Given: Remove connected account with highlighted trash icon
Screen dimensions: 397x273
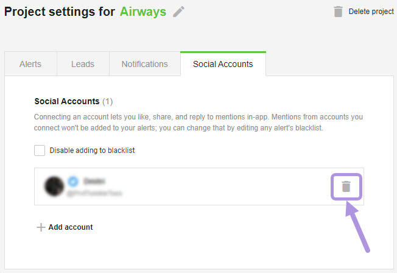Looking at the screenshot, I should click(x=346, y=186).
